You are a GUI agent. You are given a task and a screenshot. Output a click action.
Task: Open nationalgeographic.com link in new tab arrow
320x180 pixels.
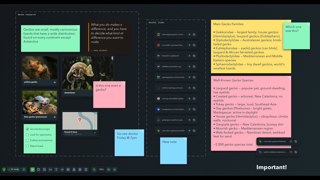pyautogui.click(x=189, y=34)
